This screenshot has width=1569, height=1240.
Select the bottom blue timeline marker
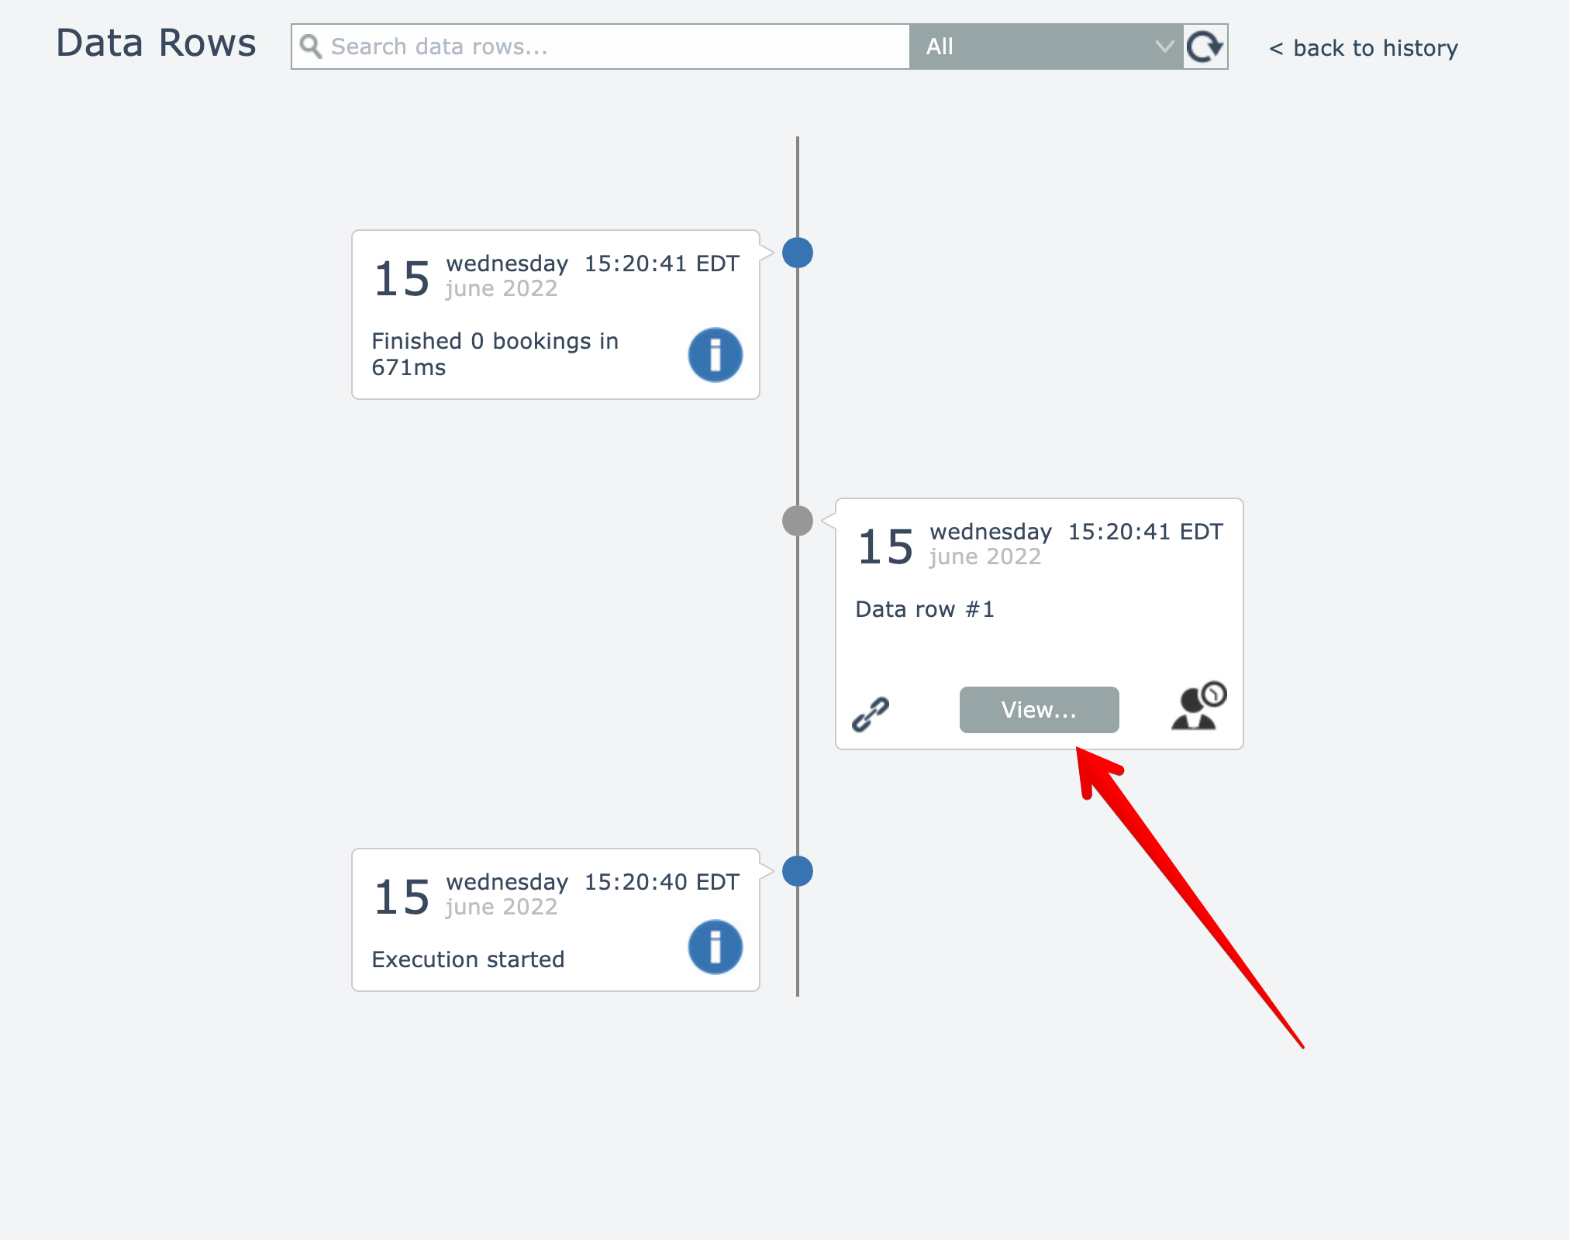pos(797,871)
